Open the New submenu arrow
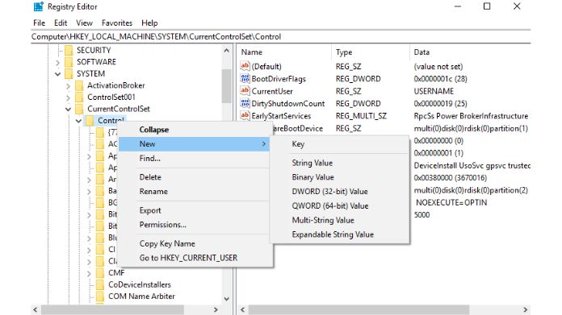This screenshot has height=315, width=562. [264, 143]
